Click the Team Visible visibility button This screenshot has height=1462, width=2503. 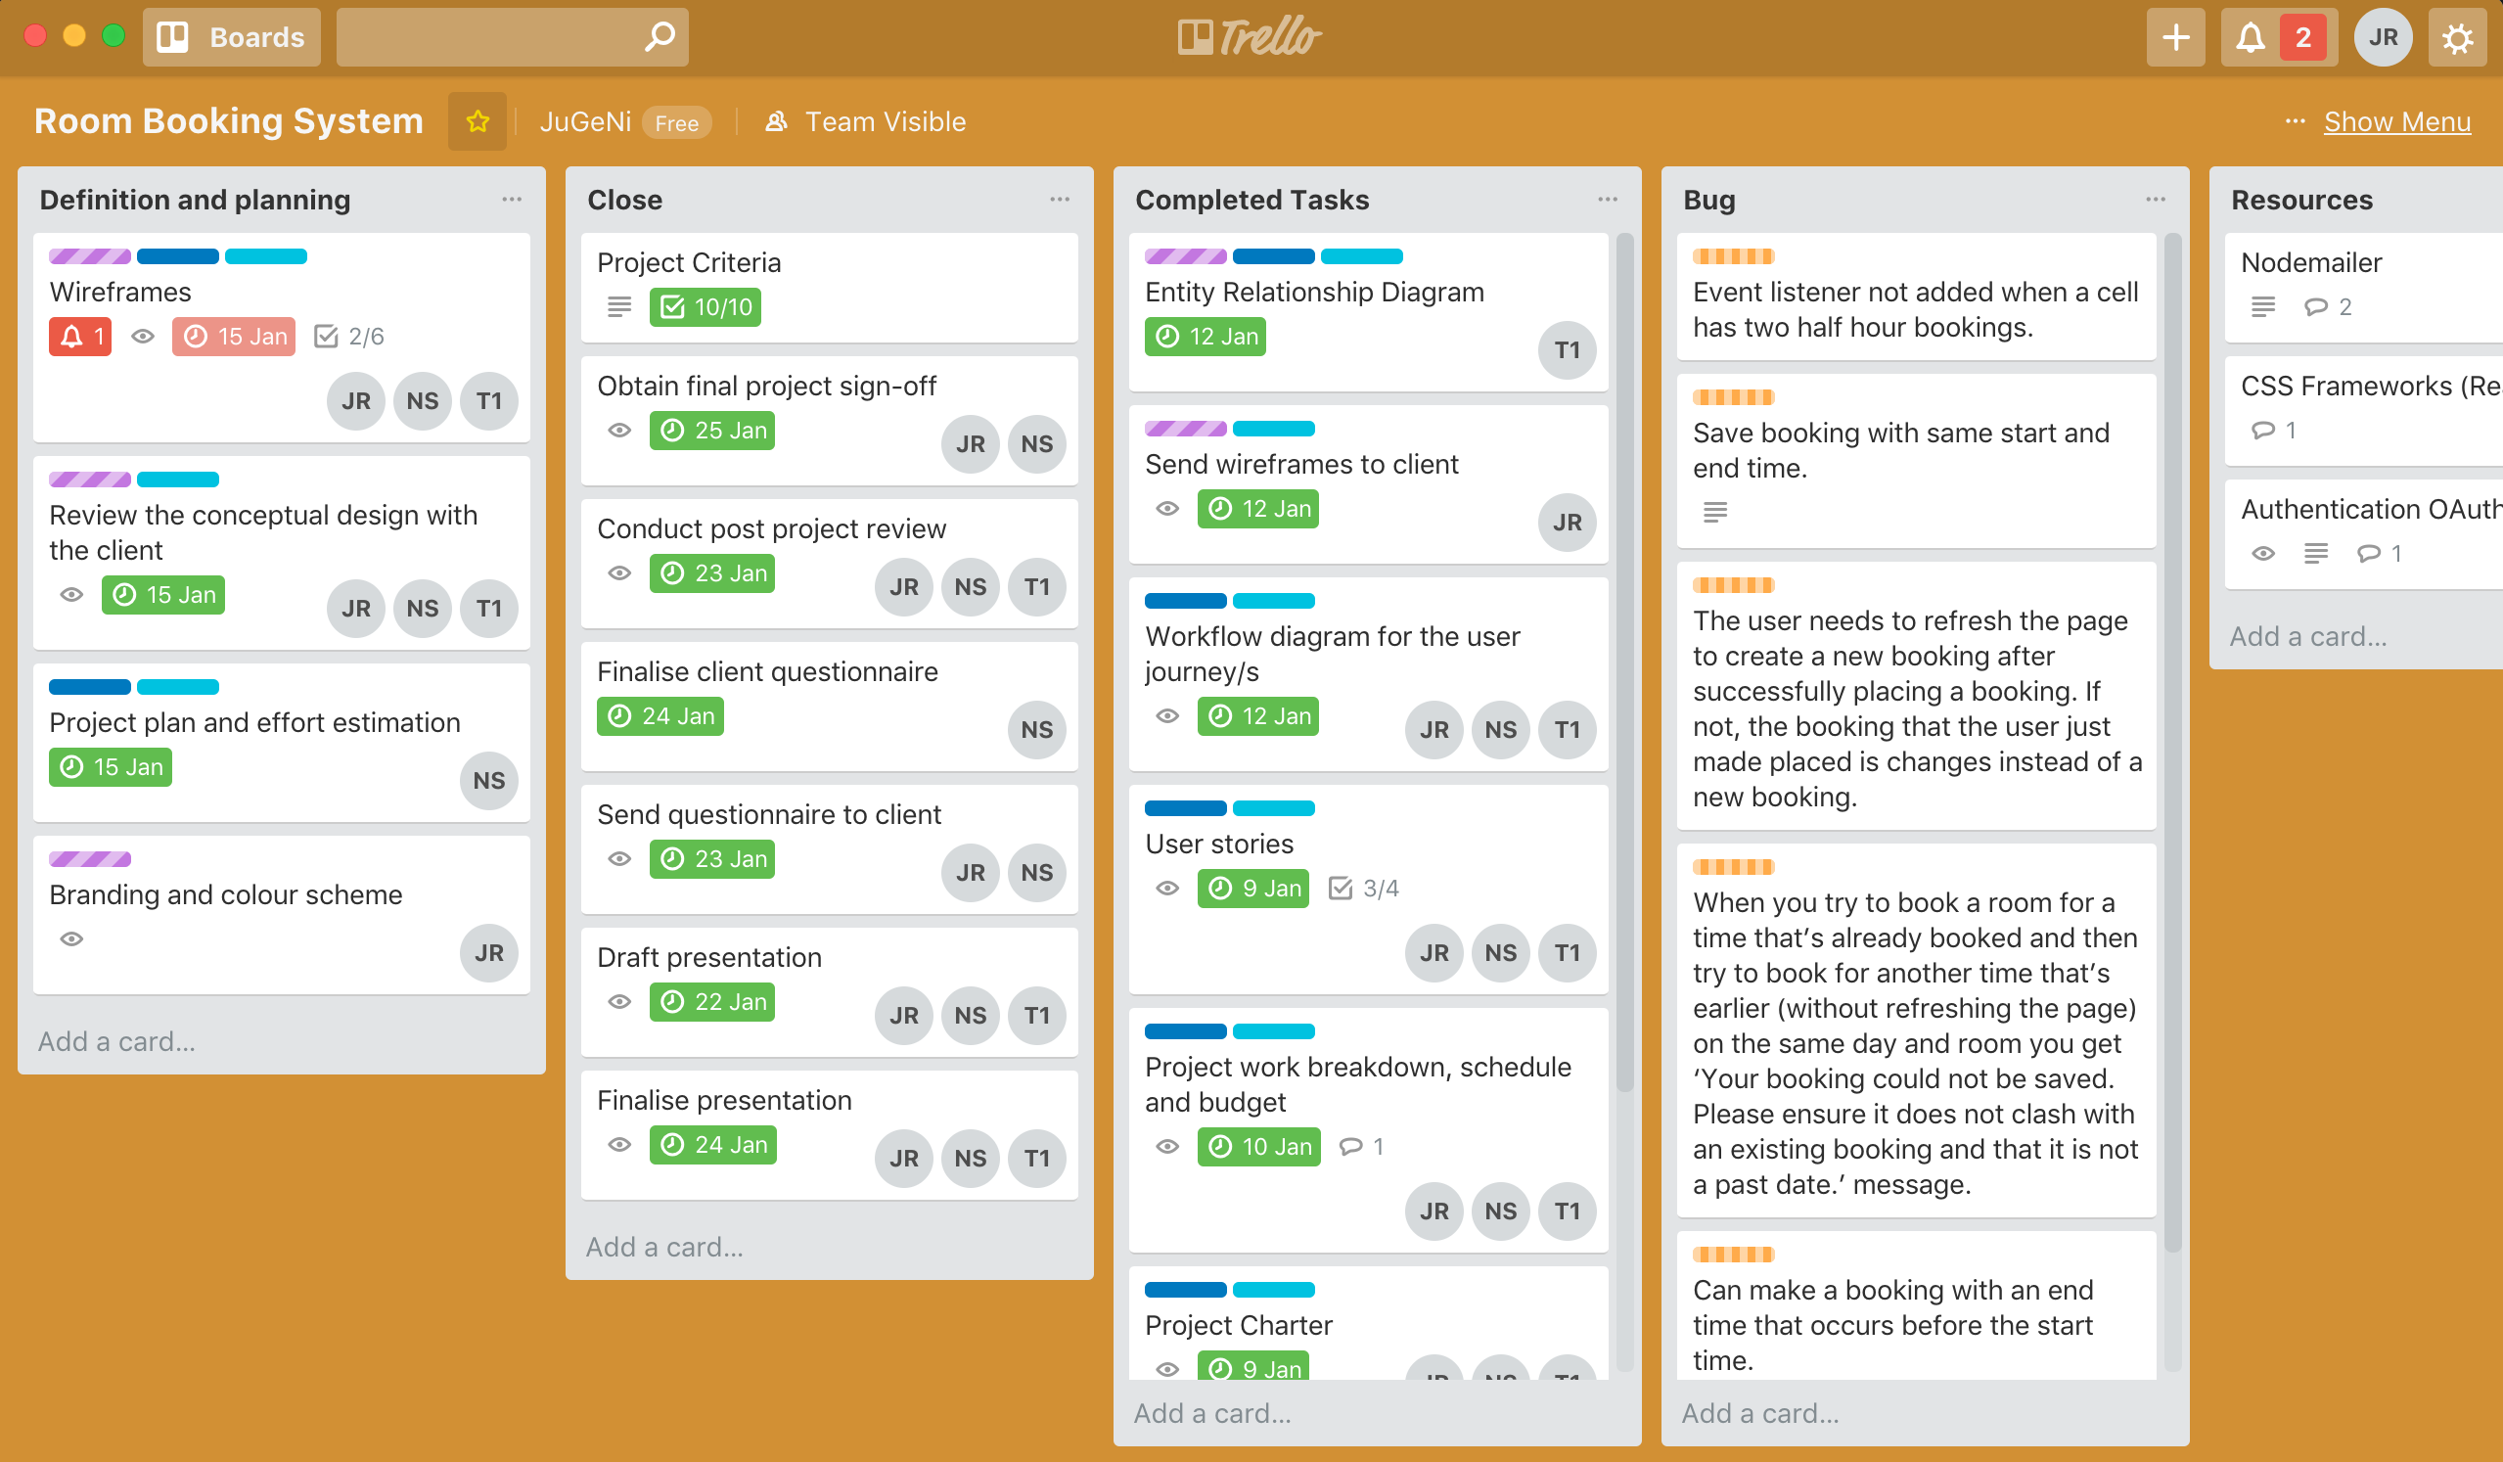(865, 121)
